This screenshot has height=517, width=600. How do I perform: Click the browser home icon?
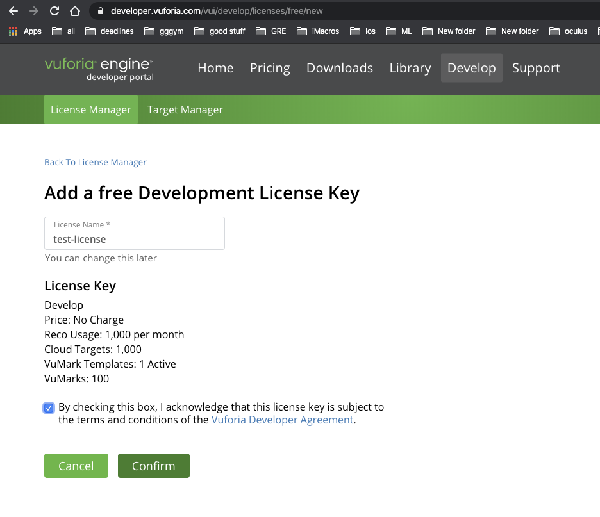[75, 11]
